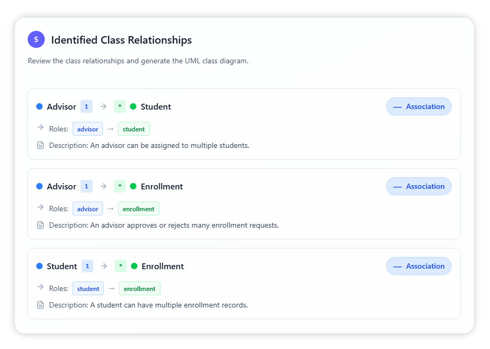Image resolution: width=490 pixels, height=349 pixels.
Task: Click the arrow between Advisor and Student multiplicities
Action: [103, 106]
